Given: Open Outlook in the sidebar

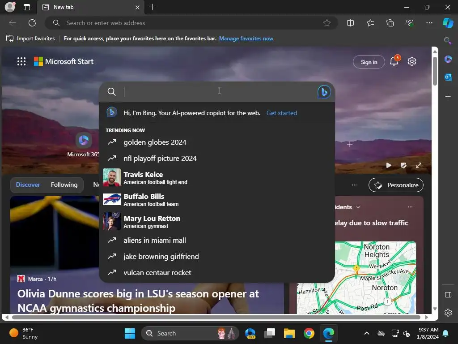Looking at the screenshot, I should click(x=448, y=77).
